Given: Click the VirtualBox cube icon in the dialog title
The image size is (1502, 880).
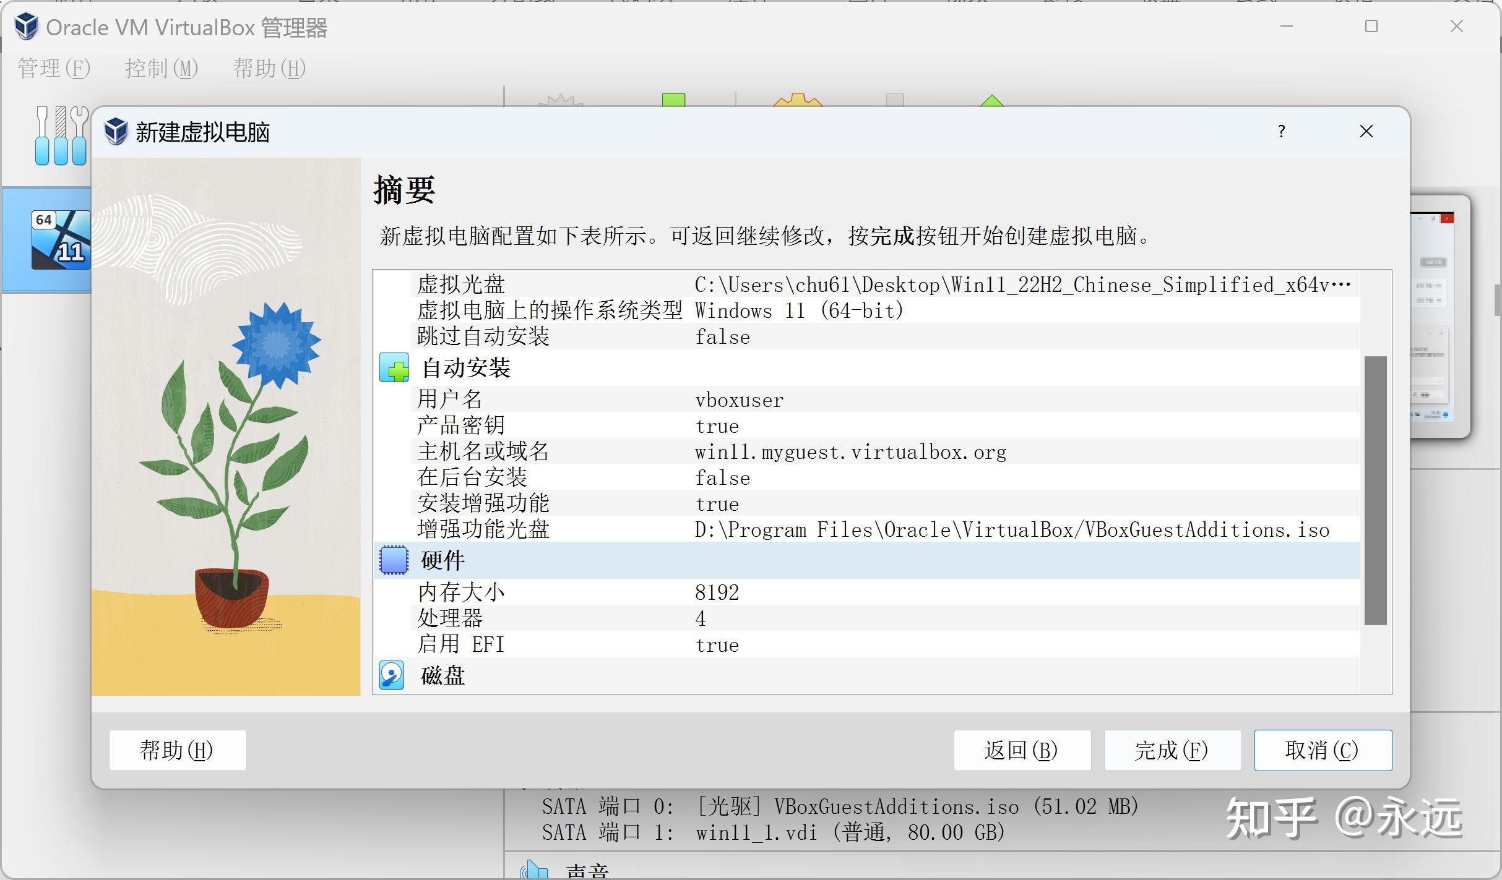Looking at the screenshot, I should coord(115,131).
